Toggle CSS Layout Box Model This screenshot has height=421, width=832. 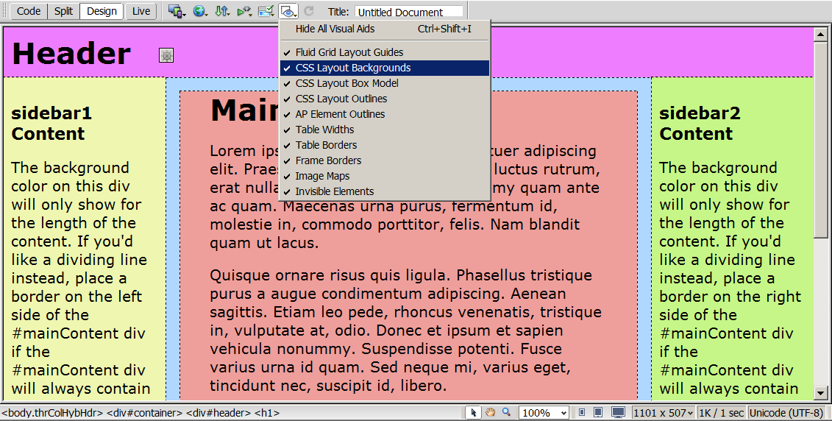pyautogui.click(x=384, y=83)
